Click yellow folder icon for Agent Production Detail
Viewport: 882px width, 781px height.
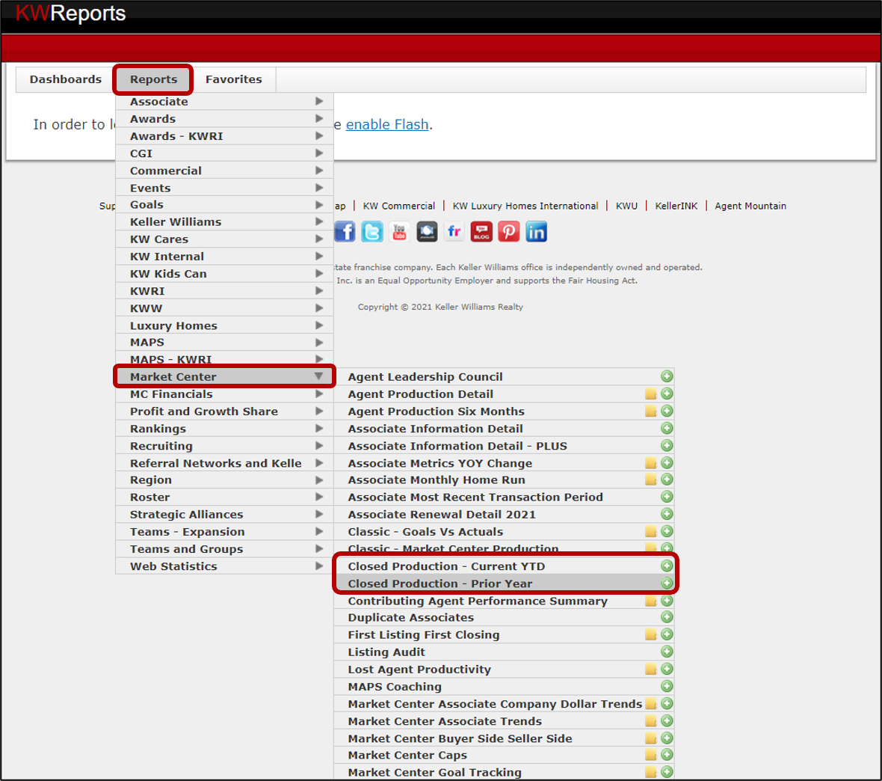(651, 393)
